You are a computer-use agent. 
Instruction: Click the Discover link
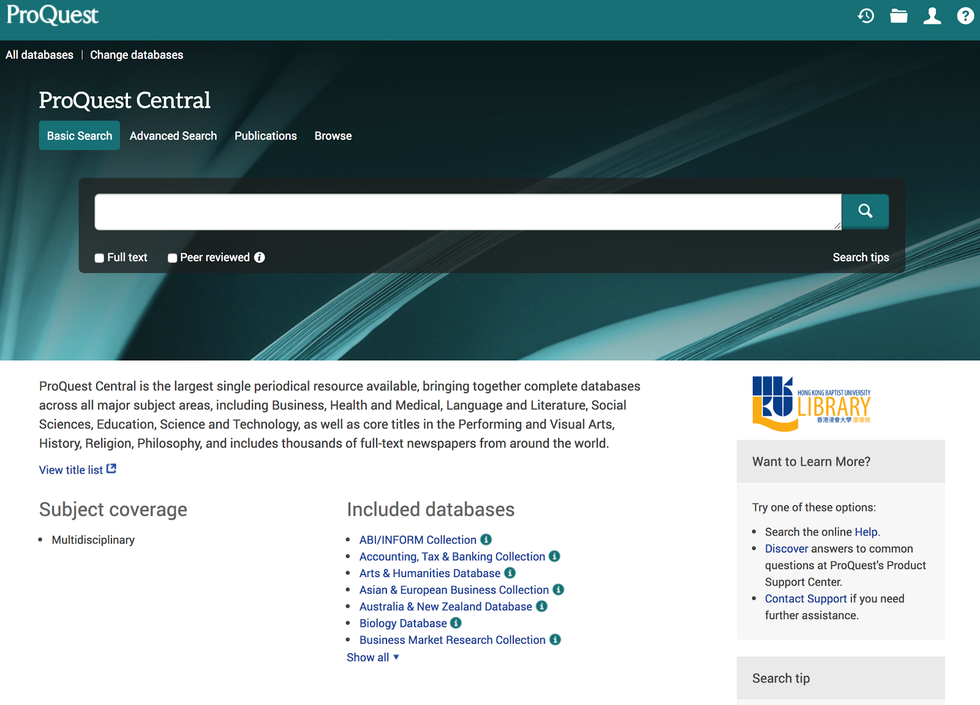point(786,549)
